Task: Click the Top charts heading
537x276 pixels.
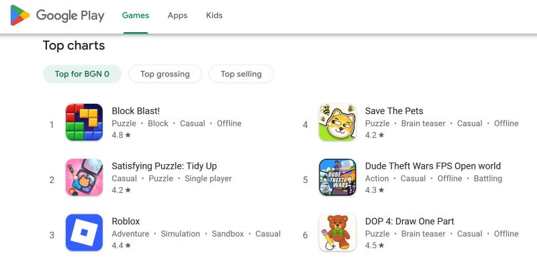Action: point(74,46)
